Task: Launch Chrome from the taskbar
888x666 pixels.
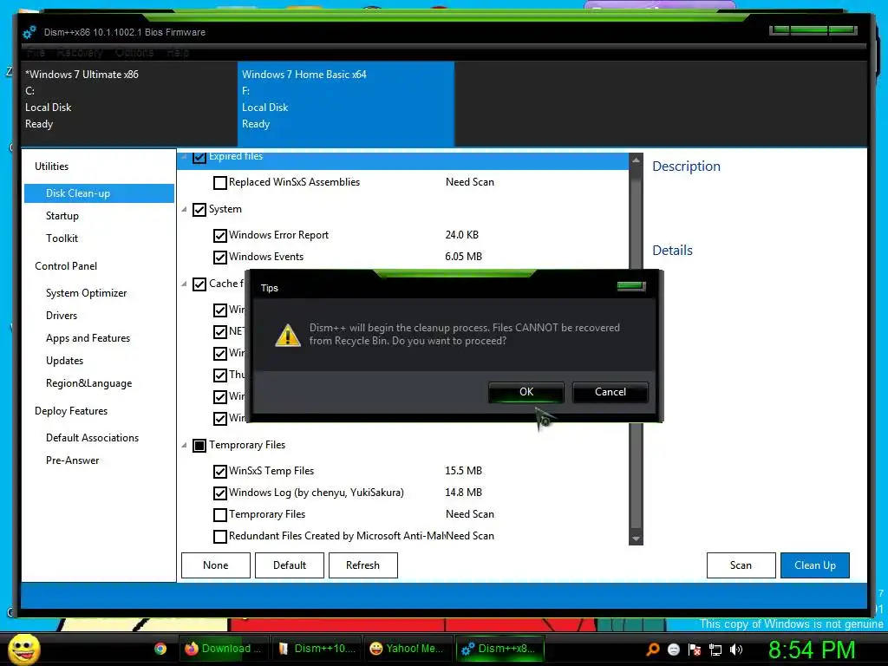Action: pos(160,649)
